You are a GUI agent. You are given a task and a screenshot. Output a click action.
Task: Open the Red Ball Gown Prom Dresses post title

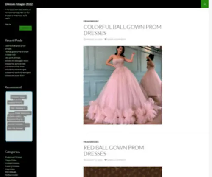point(114,151)
